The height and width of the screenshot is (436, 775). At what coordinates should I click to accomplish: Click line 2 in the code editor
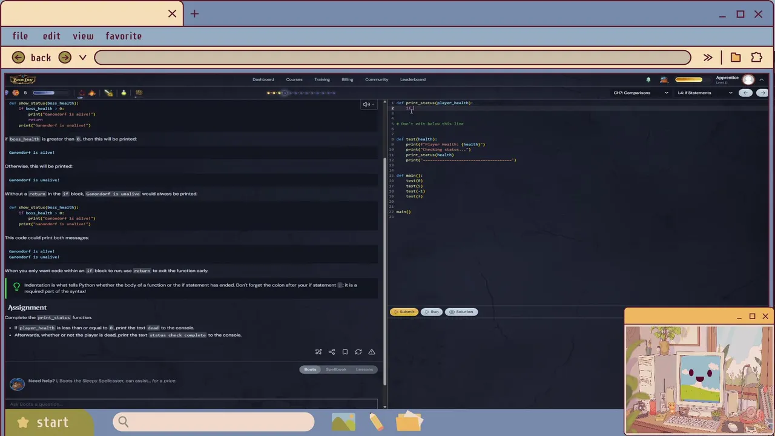click(581, 108)
